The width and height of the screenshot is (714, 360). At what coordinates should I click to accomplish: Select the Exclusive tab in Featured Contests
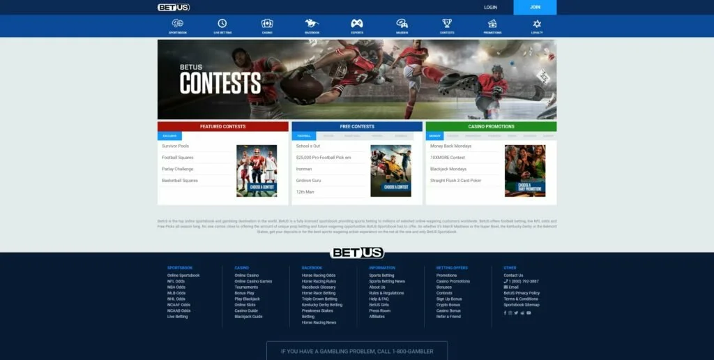pos(169,135)
